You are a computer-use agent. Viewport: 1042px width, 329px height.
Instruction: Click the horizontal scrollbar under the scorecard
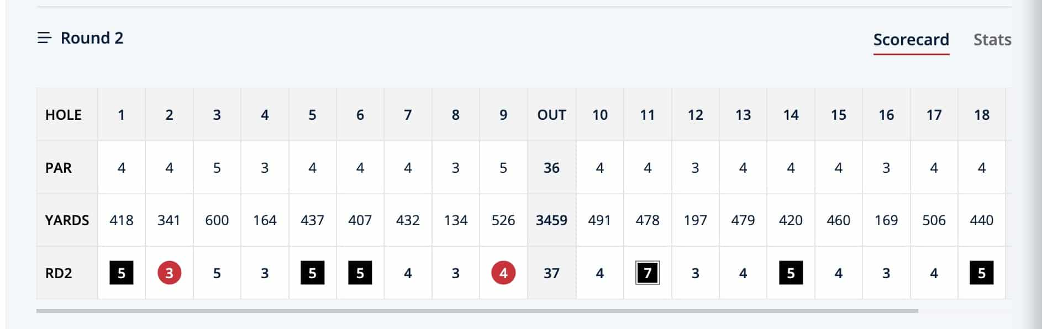(477, 311)
